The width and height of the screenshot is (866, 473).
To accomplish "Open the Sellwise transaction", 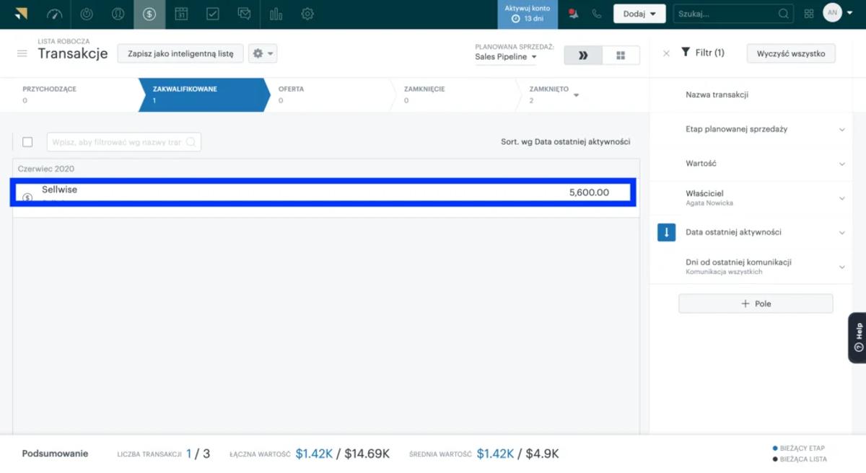I will coord(59,190).
